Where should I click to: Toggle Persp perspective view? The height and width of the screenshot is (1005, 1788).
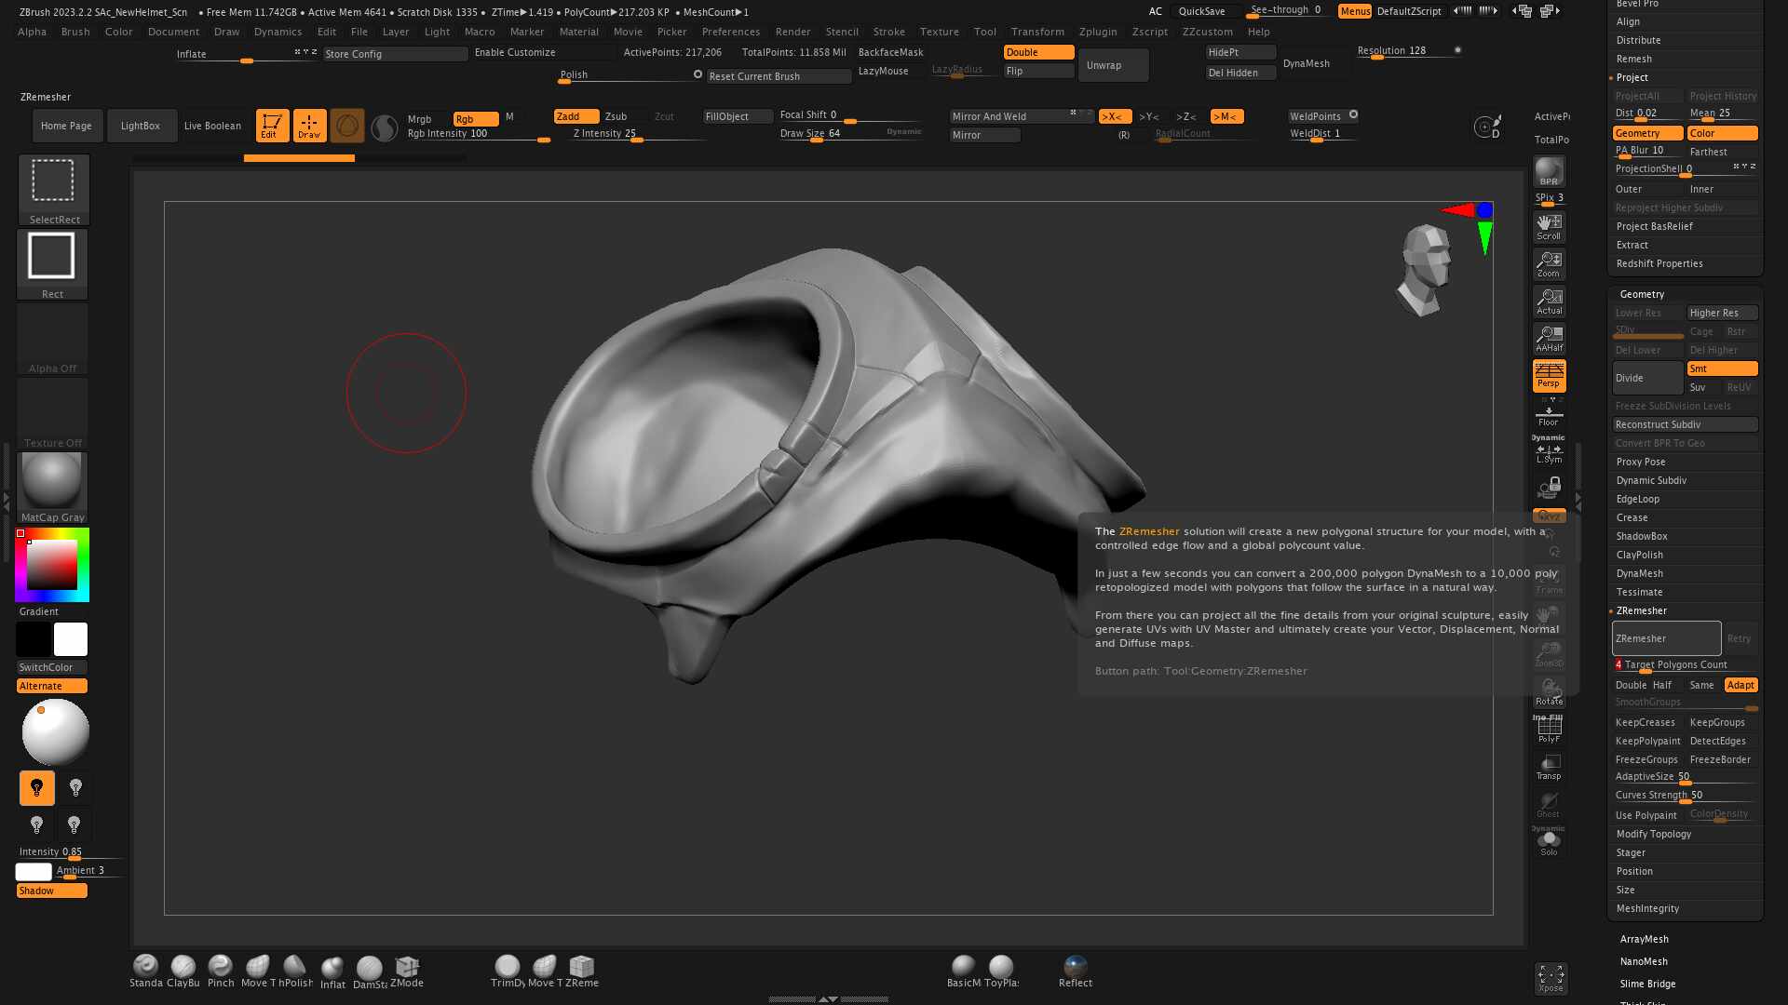[x=1549, y=376]
